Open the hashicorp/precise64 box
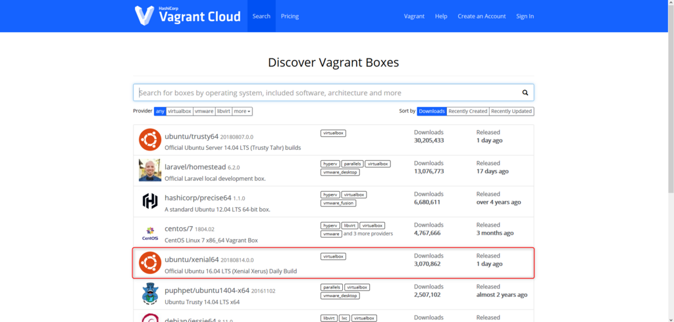Screen dimensions: 674x322 point(197,198)
